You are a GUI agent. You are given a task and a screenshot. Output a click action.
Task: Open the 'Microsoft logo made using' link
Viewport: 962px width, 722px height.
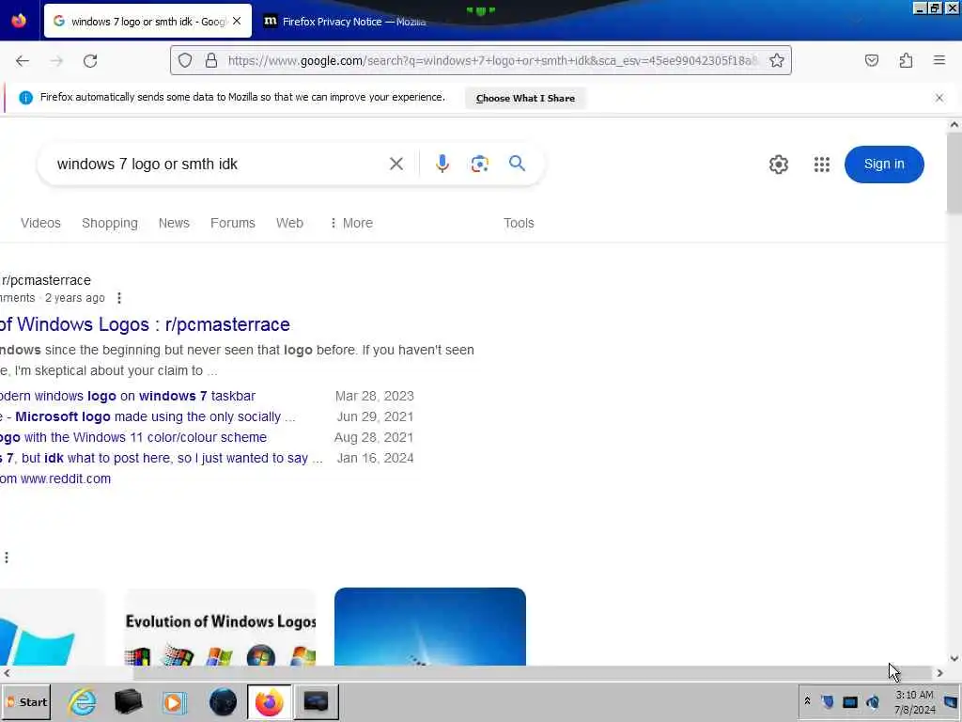[147, 416]
